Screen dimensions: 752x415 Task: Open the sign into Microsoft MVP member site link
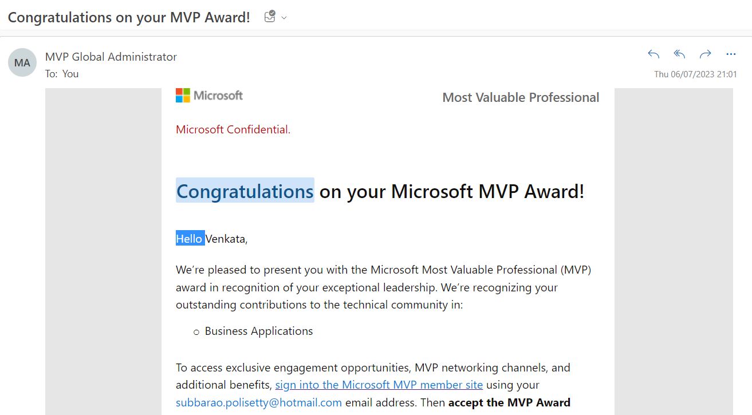tap(379, 385)
